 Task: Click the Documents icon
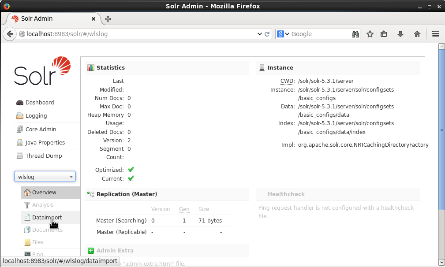coord(27,230)
